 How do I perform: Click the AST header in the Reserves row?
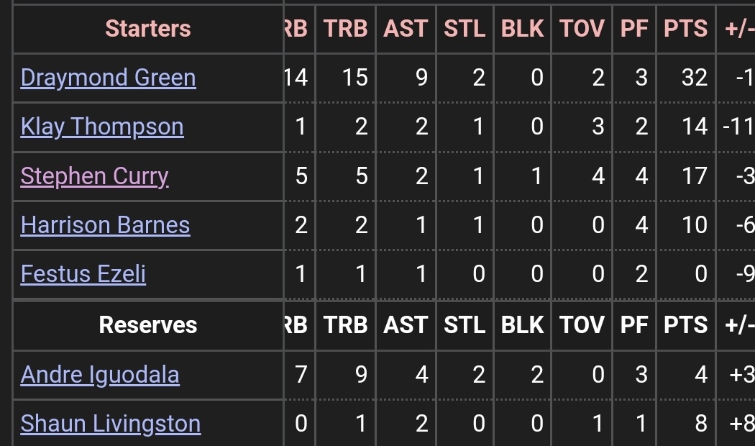[406, 325]
